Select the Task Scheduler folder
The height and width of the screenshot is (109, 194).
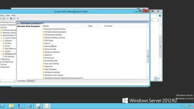(x=51, y=69)
